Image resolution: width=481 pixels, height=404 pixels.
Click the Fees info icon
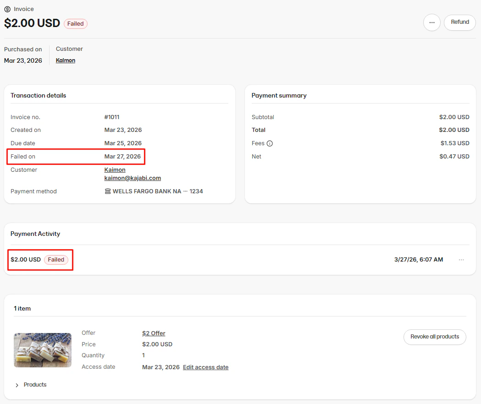pos(270,143)
